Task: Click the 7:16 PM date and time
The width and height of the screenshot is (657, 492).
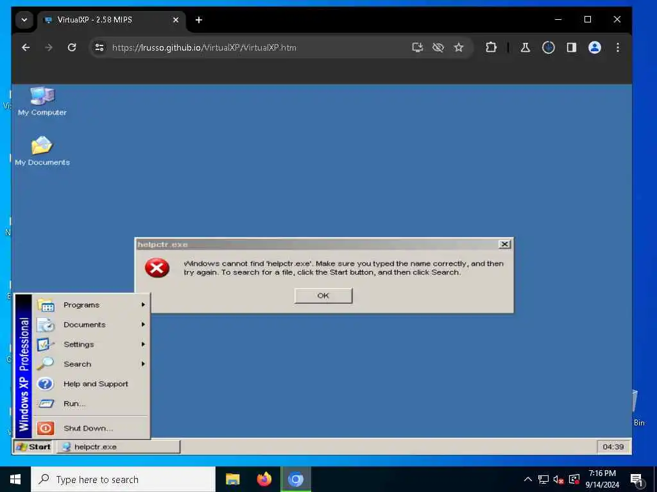Action: pos(602,479)
